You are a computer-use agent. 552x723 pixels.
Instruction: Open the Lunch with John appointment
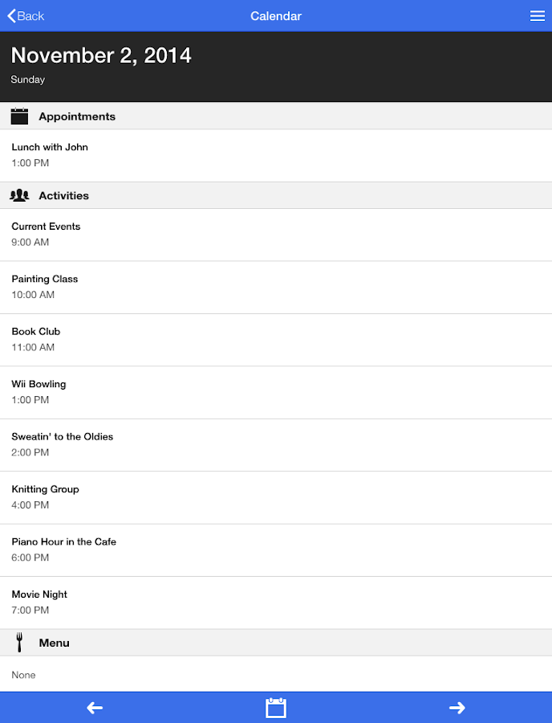tap(276, 155)
